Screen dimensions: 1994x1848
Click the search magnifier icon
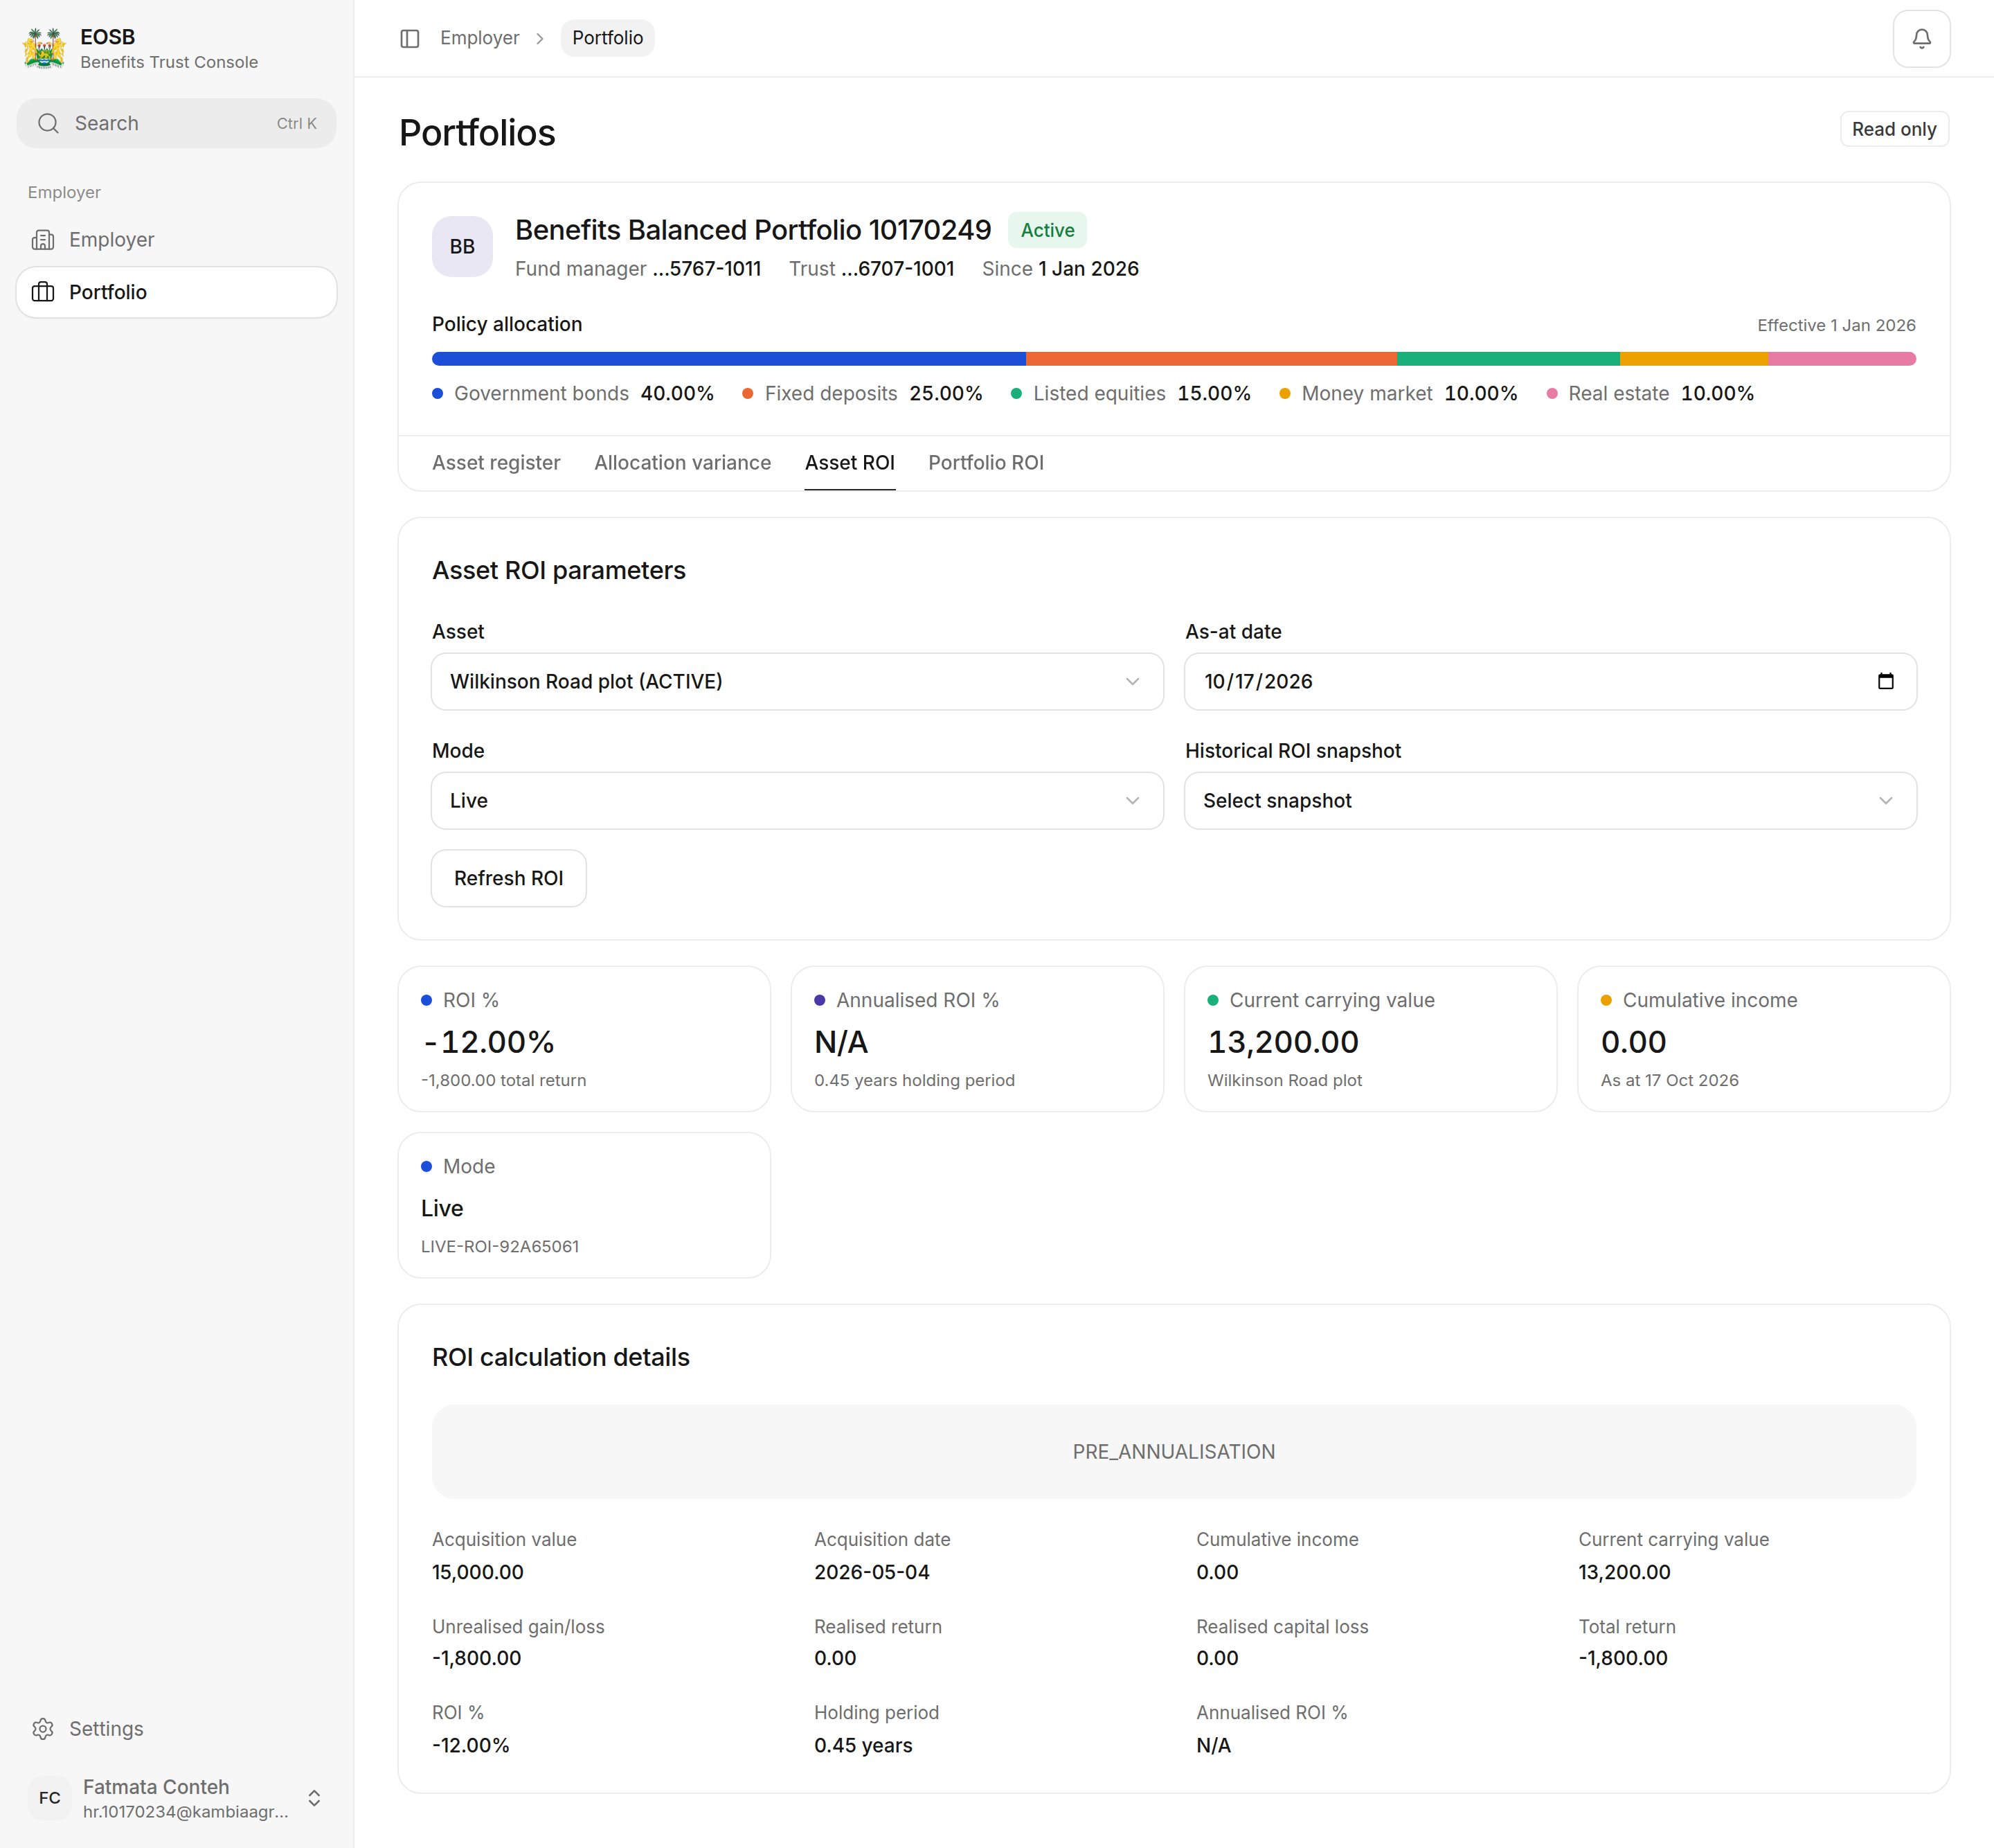pos(48,123)
